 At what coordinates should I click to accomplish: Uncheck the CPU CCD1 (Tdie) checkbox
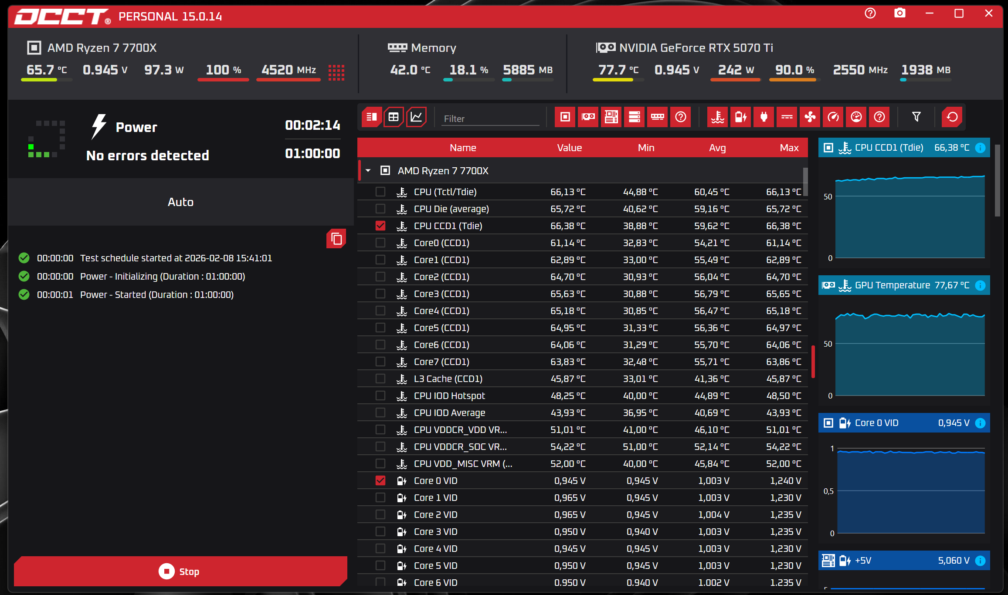(380, 226)
